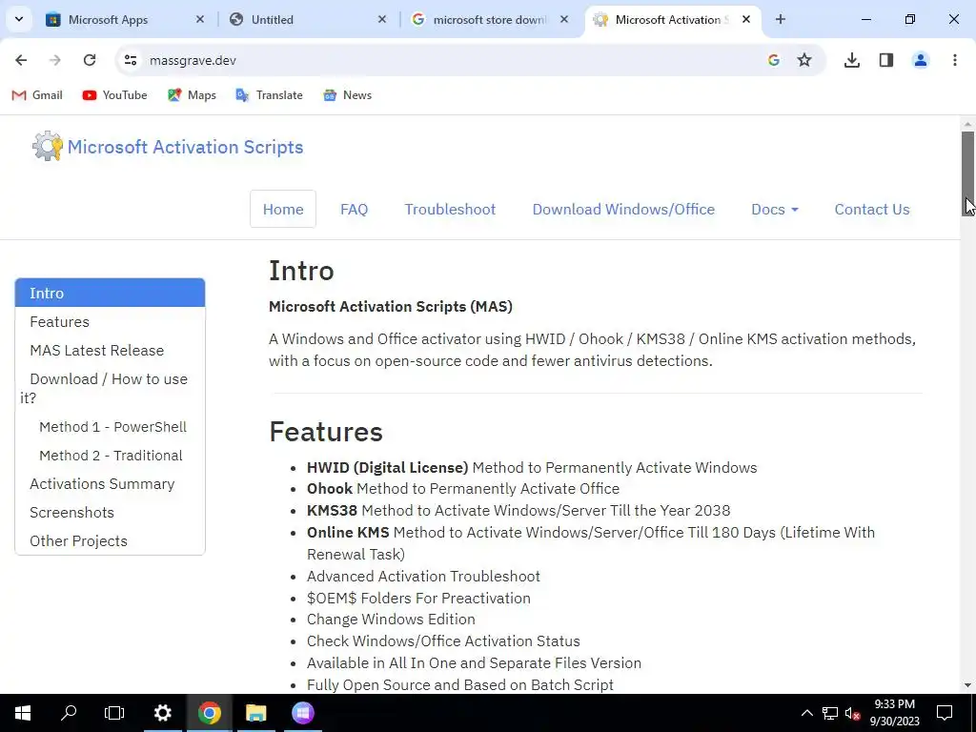This screenshot has width=976, height=732.
Task: Click the Microsoft Activation Scripts gear logo
Action: [48, 146]
